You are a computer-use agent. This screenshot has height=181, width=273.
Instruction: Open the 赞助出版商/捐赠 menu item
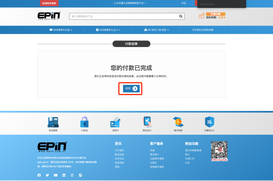[203, 30]
